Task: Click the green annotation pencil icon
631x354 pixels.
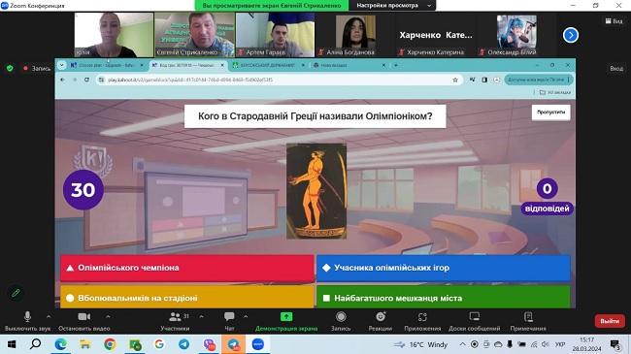Action: tap(16, 293)
